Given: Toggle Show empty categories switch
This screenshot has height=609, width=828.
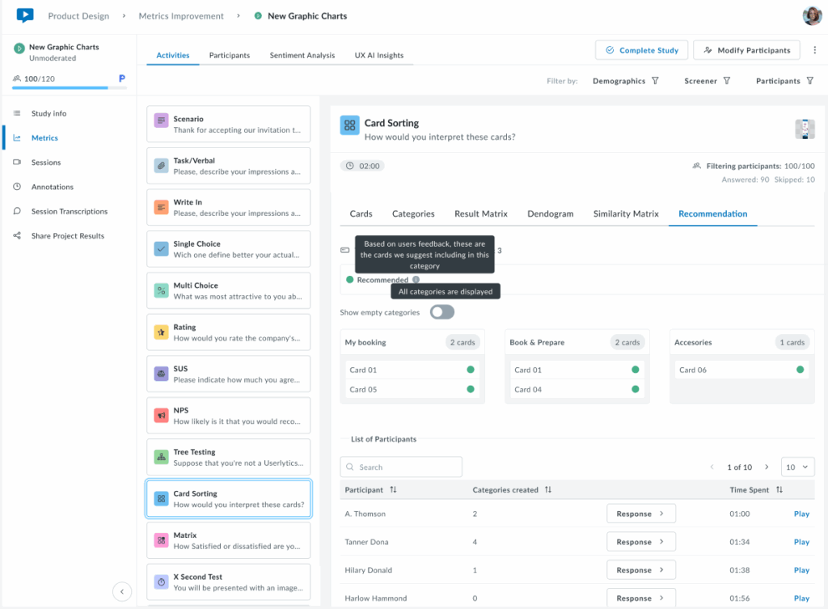Looking at the screenshot, I should tap(441, 312).
